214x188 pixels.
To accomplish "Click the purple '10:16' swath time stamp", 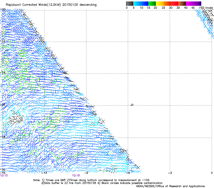I will 76,176.
